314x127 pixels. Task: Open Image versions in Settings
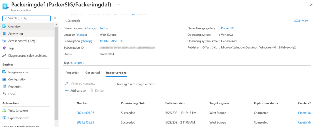pos(18,72)
